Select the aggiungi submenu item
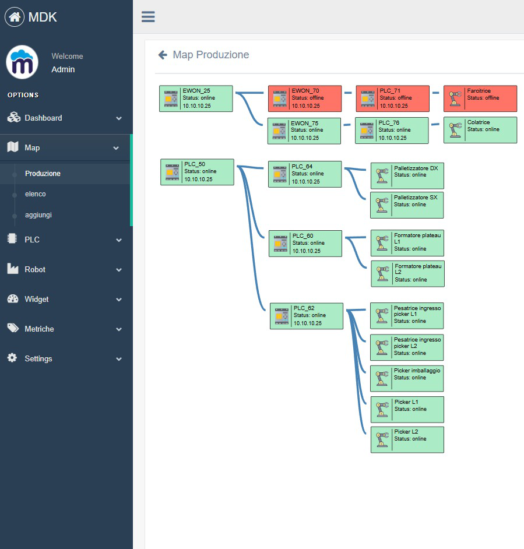The image size is (524, 549). pos(38,215)
